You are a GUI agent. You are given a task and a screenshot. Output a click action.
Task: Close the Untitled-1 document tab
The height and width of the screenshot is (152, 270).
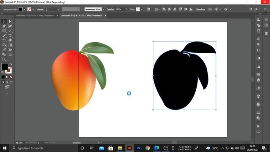click(57, 16)
